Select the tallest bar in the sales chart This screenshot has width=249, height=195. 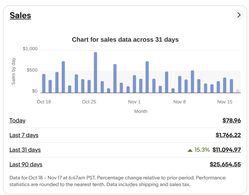95,73
